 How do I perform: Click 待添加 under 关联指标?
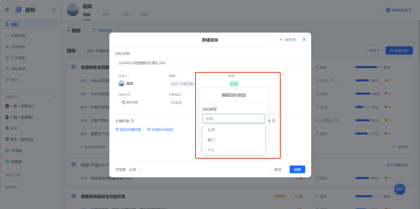(176, 102)
